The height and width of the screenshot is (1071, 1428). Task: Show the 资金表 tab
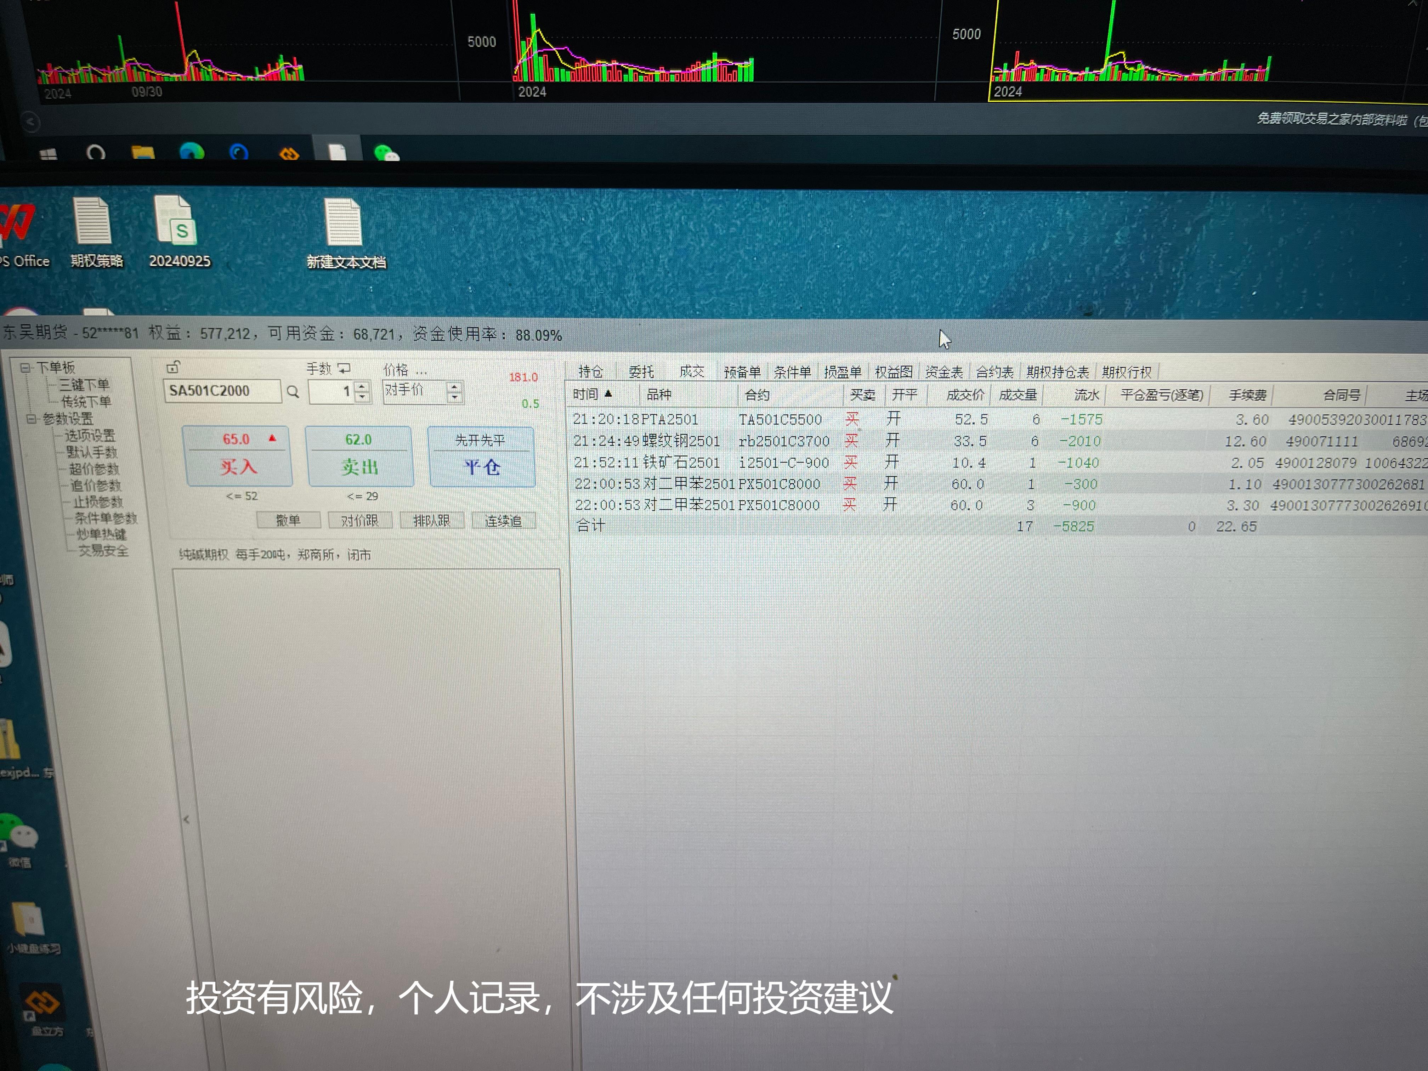(944, 372)
